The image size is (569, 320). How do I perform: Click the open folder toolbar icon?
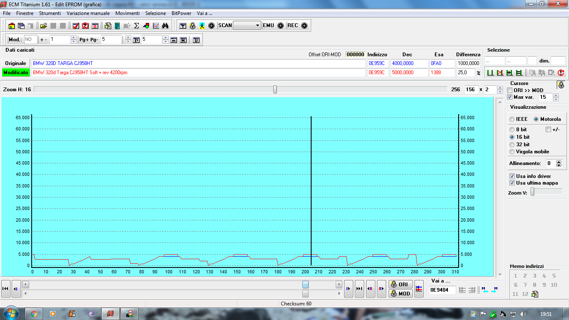tap(43, 26)
